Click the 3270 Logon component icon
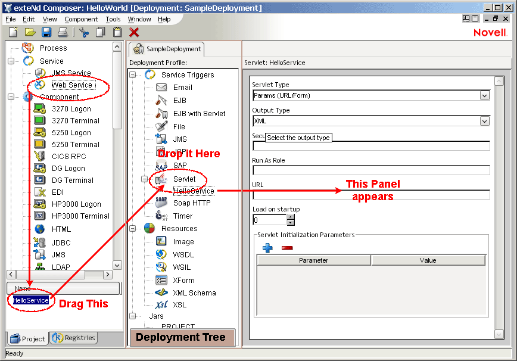 coord(39,109)
